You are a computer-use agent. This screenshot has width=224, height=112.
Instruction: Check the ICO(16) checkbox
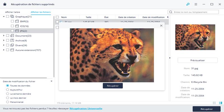point(12,26)
